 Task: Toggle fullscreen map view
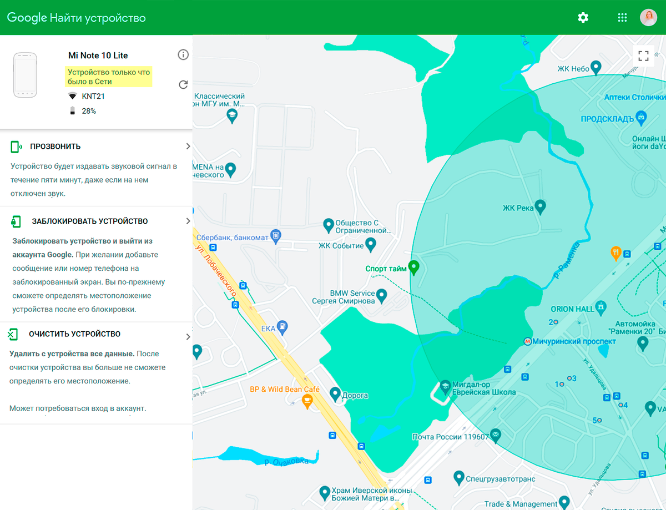click(643, 55)
